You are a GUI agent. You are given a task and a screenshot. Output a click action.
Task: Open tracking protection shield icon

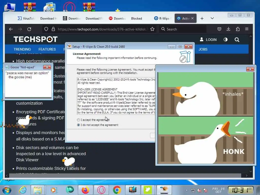pyautogui.click(x=46, y=29)
